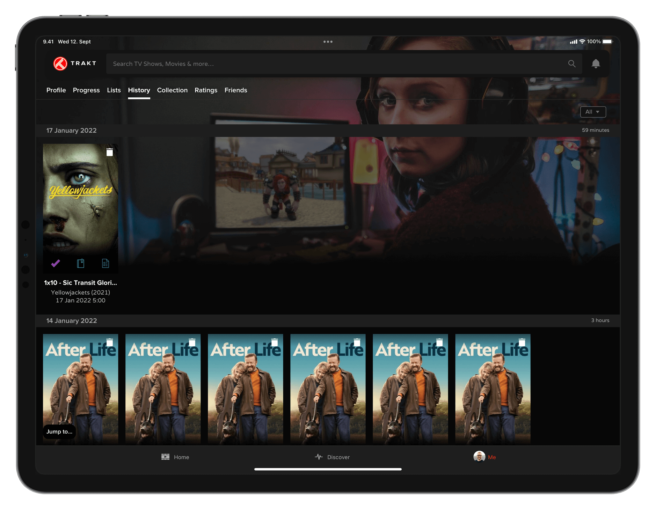Remove first After Life entry via trash icon
Image resolution: width=656 pixels, height=510 pixels.
pyautogui.click(x=109, y=342)
